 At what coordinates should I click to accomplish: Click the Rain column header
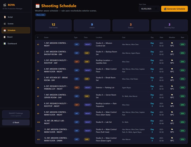(x=183, y=37)
